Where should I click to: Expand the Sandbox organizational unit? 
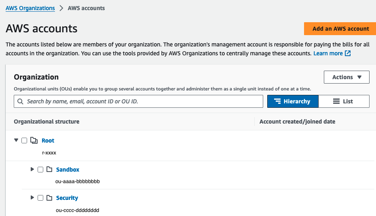(x=32, y=169)
